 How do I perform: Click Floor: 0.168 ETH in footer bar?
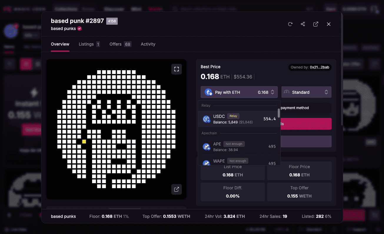109,216
